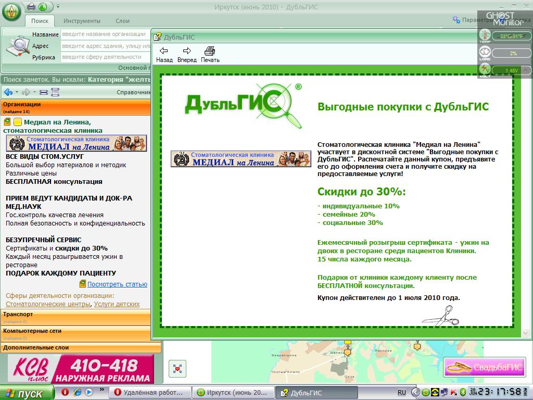Focus the Адрес address input field
Screen dimensions: 533x400
[105, 46]
